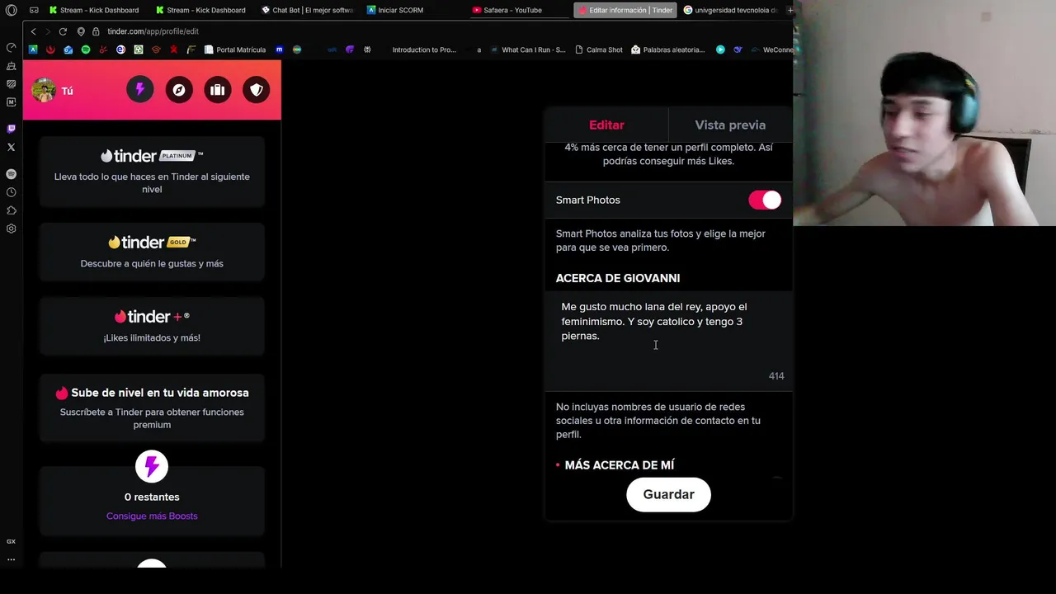Open the Outlook bookmark icon
Screen dimensions: 1056x594
[68, 49]
